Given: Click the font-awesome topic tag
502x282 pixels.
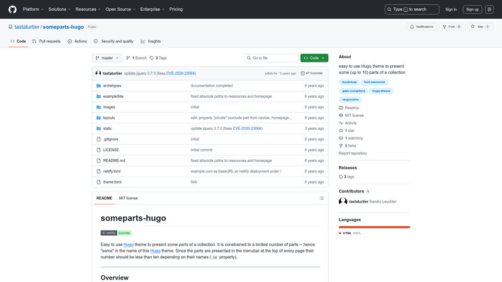Looking at the screenshot, I should pyautogui.click(x=375, y=82).
